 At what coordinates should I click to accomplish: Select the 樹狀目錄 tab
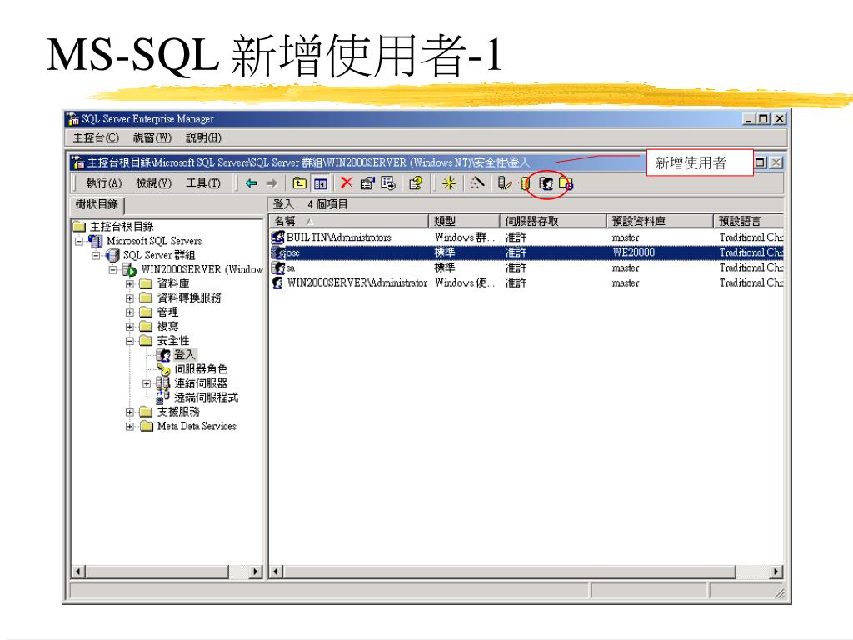click(97, 205)
